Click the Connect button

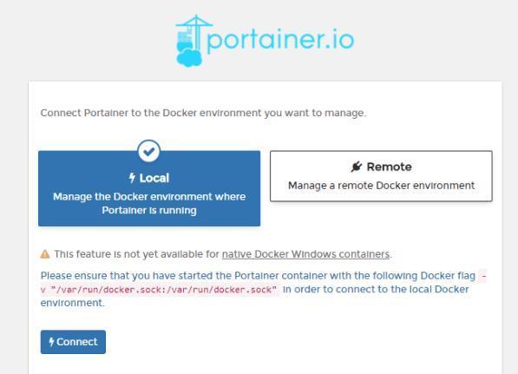point(74,342)
